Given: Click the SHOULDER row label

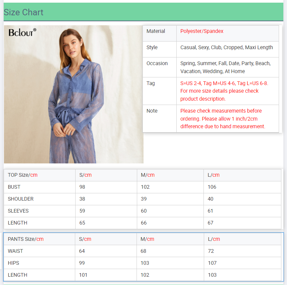Looking at the screenshot, I should coord(21,199).
